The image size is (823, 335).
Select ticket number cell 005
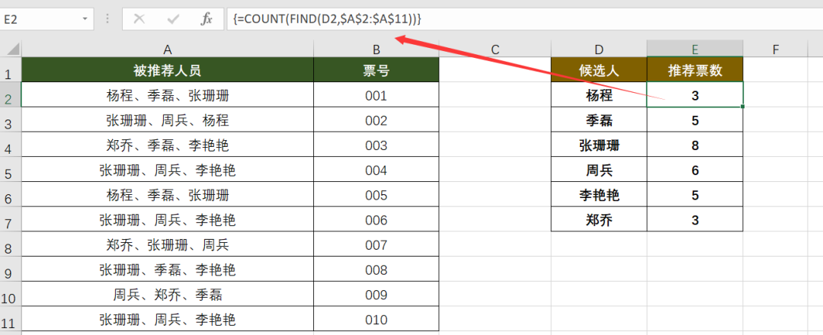tap(376, 195)
